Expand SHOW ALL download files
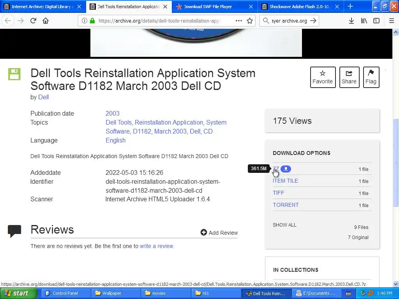 coord(284,225)
